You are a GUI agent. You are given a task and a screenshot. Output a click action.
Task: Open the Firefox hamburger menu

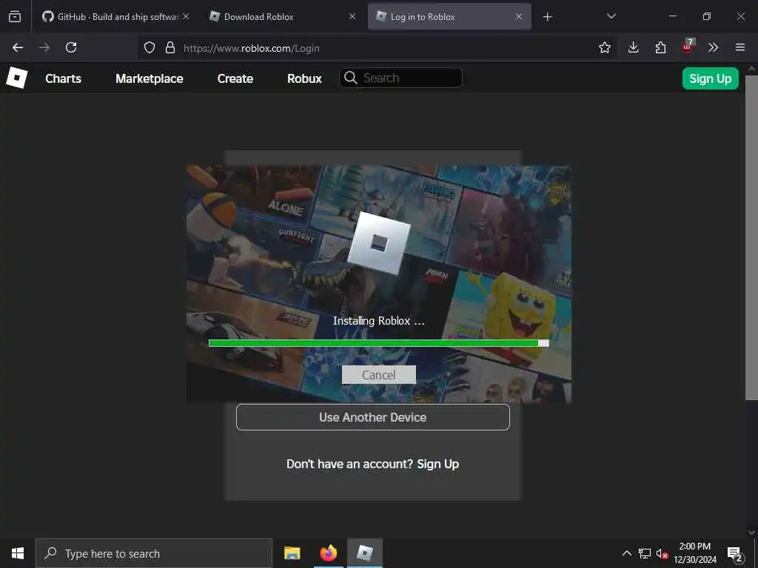pyautogui.click(x=739, y=47)
